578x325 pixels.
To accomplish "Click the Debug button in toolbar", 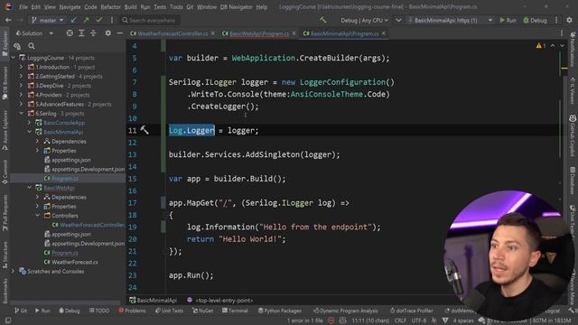I will coord(536,20).
